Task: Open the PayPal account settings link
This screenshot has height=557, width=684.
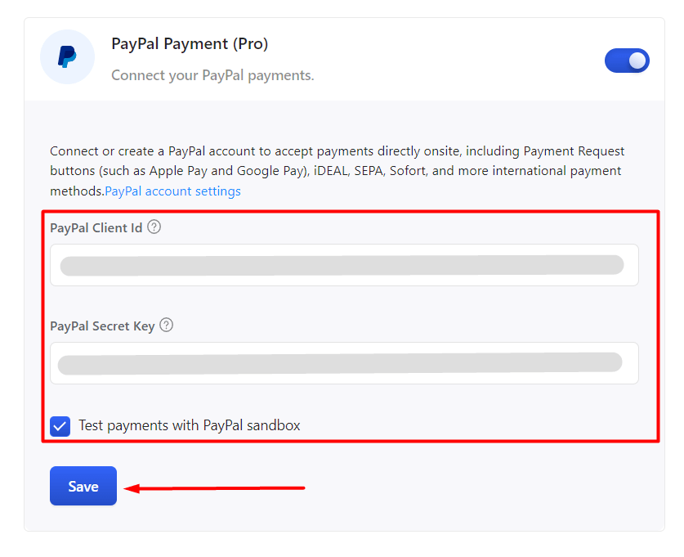Action: (172, 191)
